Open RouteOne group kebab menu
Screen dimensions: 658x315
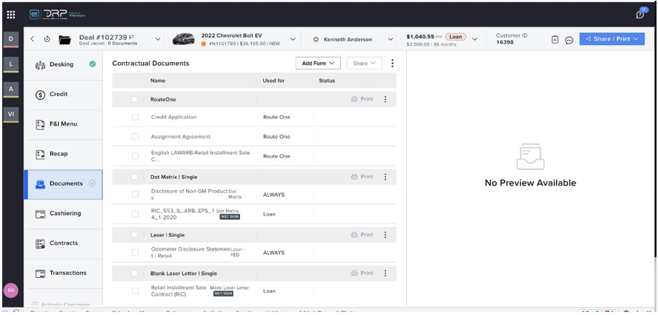pyautogui.click(x=385, y=99)
